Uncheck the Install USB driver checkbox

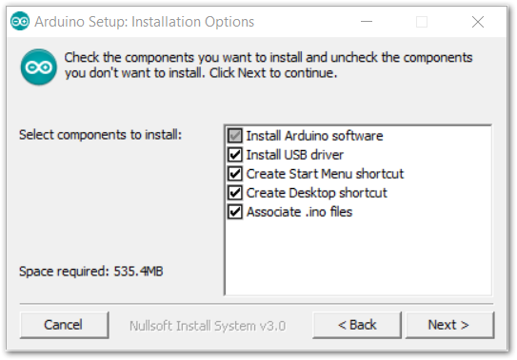[235, 155]
